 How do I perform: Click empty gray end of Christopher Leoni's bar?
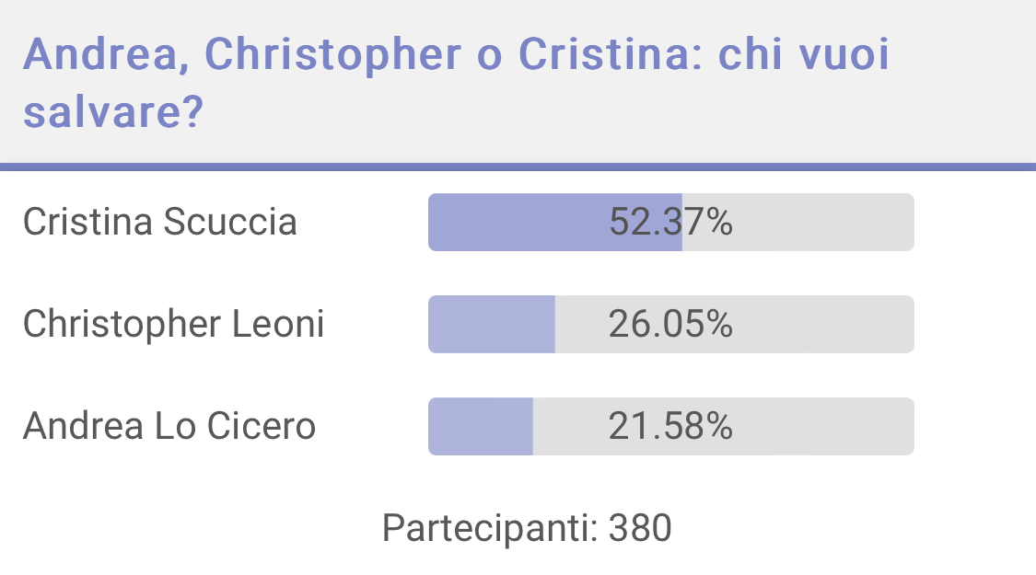pos(824,324)
